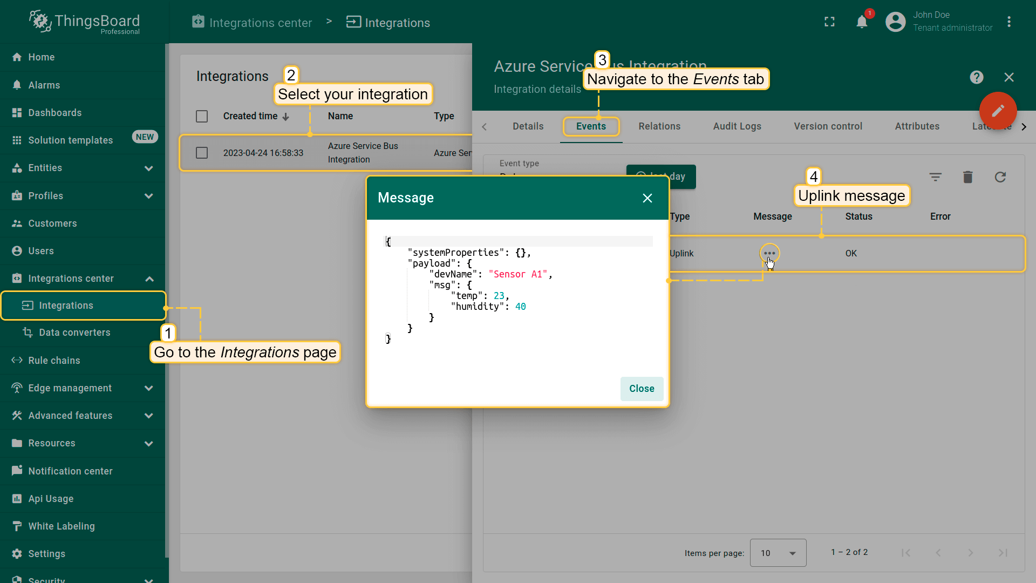Open the items per page dropdown
The height and width of the screenshot is (583, 1036).
tap(778, 553)
